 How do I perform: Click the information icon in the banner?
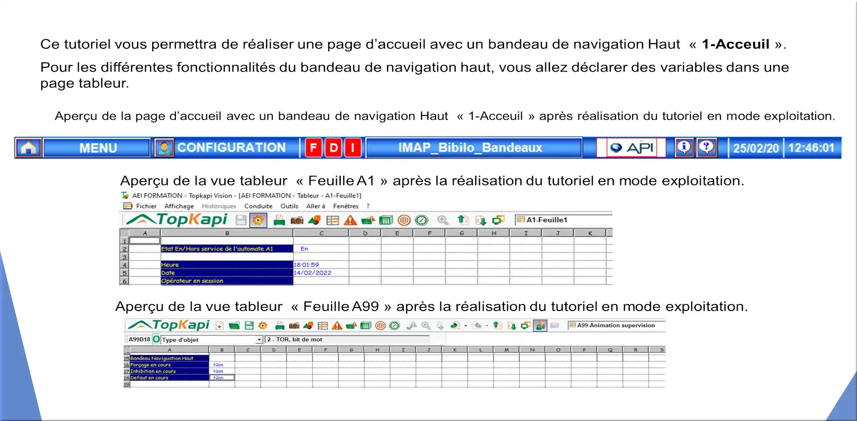tap(684, 148)
